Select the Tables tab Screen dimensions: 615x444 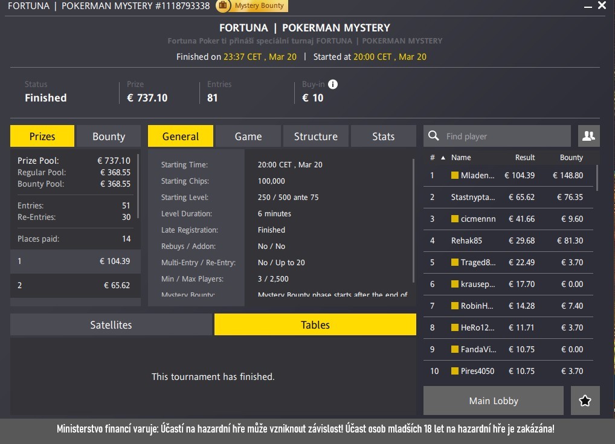coord(315,324)
